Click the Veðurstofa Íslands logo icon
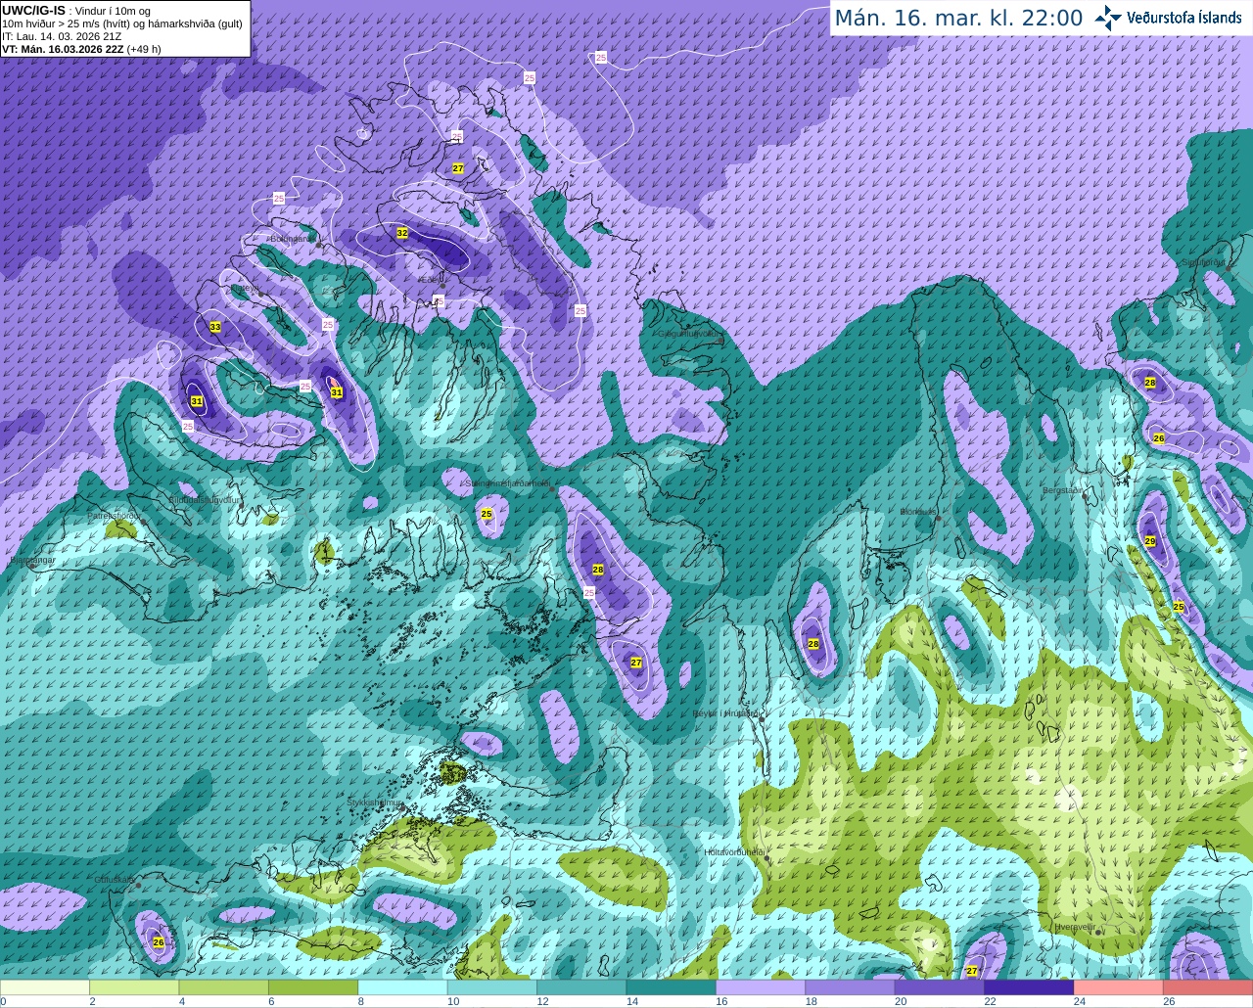Viewport: 1253px width, 1008px height. 1108,18
